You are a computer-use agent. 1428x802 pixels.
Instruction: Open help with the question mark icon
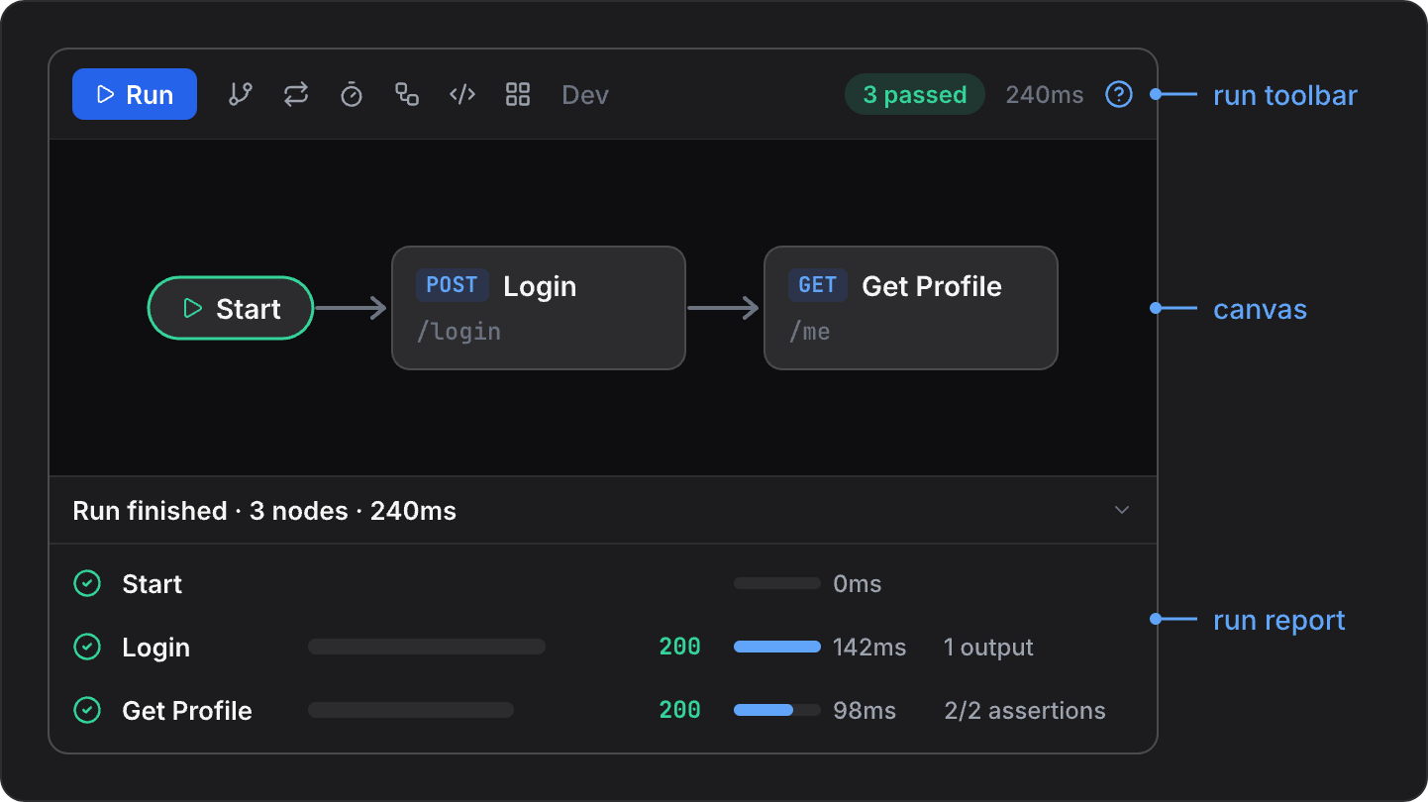pos(1119,94)
